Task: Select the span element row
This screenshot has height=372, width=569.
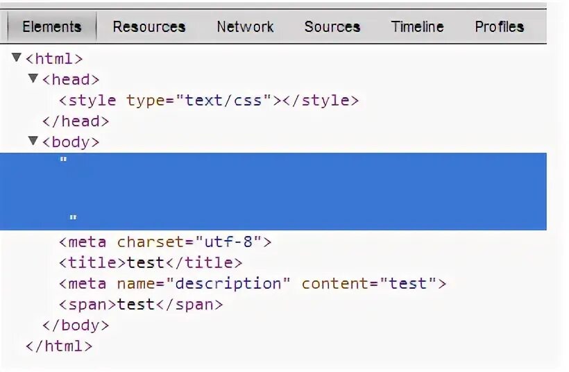Action: 141,305
